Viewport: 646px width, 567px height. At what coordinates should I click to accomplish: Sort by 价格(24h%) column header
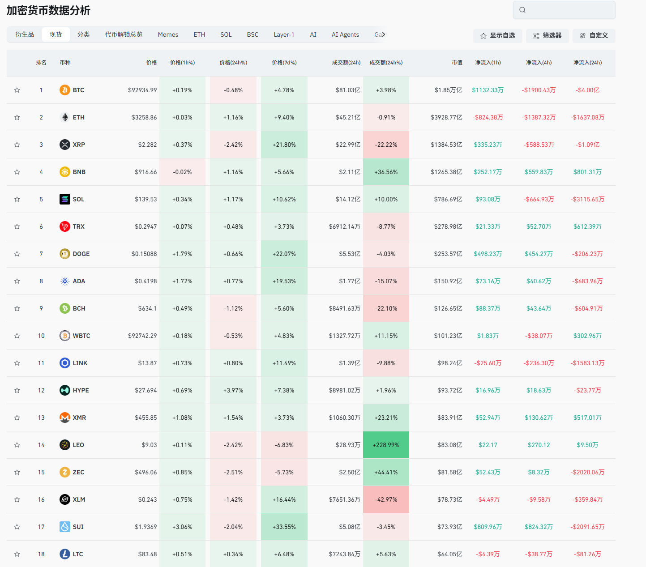click(233, 63)
